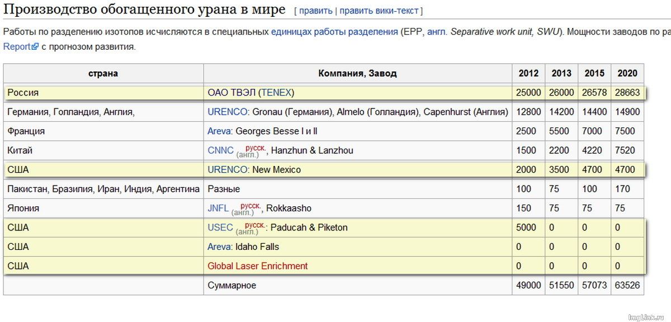The width and height of the screenshot is (671, 322).
Task: Select the 2020 column header
Action: (x=627, y=73)
